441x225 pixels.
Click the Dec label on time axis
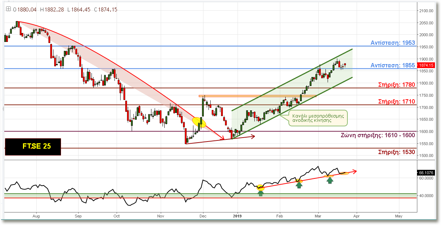[x=203, y=216]
